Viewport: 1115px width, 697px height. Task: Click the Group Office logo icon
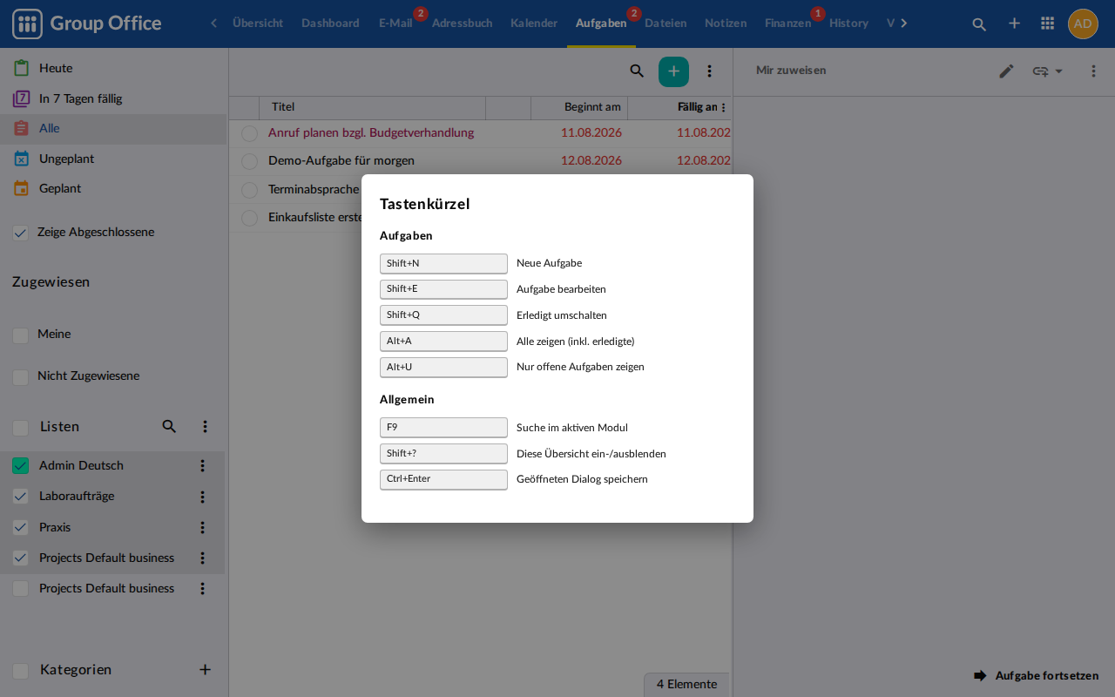27,24
